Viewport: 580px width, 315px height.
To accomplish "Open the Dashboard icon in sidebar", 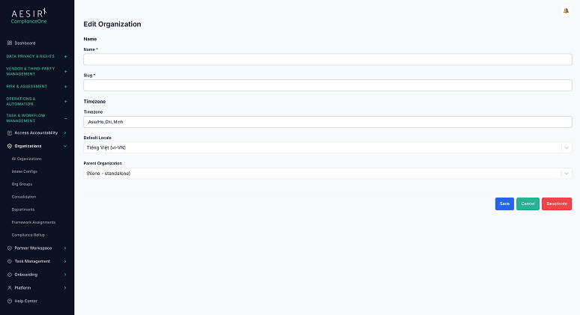I will tap(10, 43).
